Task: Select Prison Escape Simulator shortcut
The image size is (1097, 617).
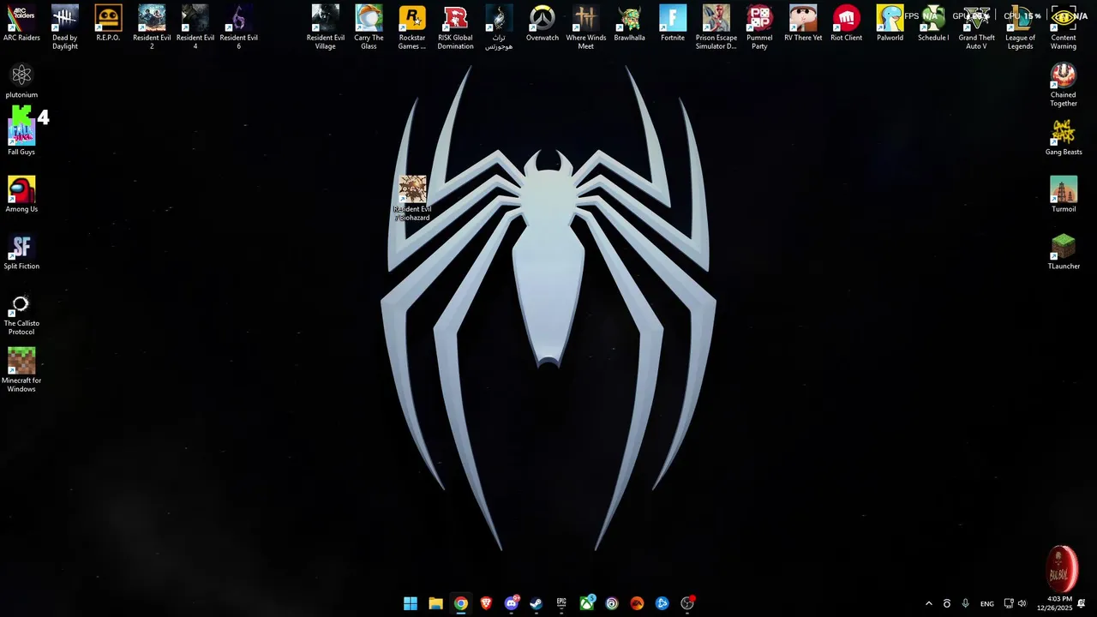Action: coord(716,27)
